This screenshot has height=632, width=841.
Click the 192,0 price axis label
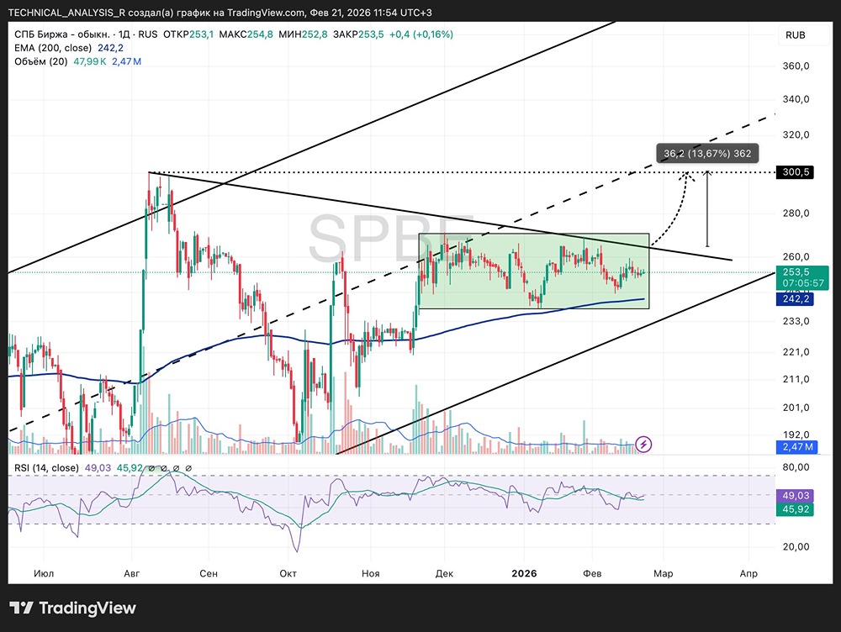click(796, 434)
